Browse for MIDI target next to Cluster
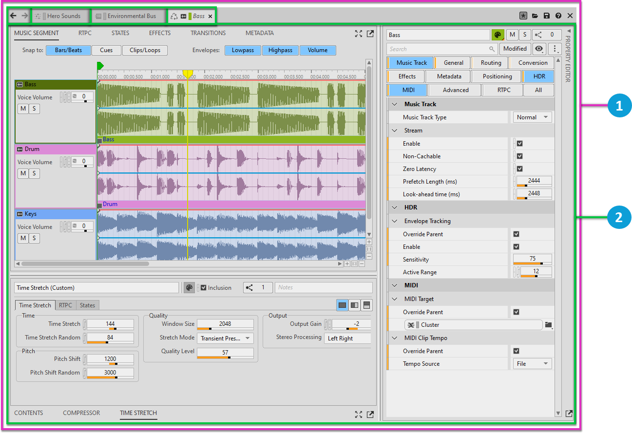The height and width of the screenshot is (433, 632). click(549, 325)
